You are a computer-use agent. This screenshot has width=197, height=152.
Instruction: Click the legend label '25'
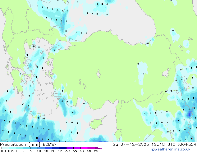(x=60, y=151)
